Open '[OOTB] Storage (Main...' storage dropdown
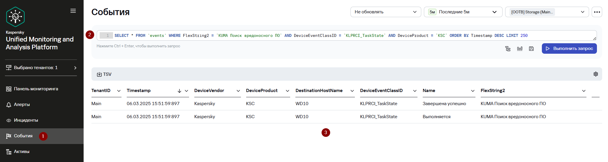Image resolution: width=608 pixels, height=162 pixels. [547, 12]
